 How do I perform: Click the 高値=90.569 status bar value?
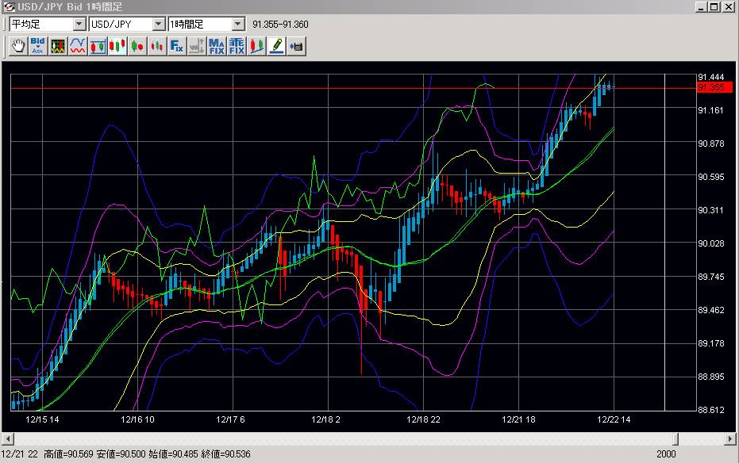[69, 454]
